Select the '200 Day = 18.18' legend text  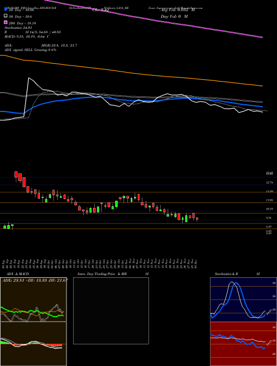click(x=22, y=23)
